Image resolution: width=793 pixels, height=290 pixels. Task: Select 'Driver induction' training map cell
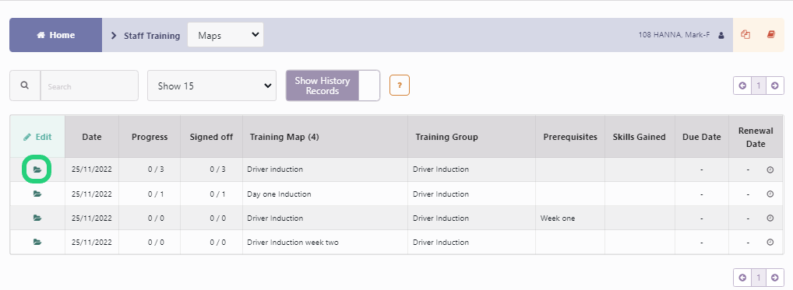[325, 169]
